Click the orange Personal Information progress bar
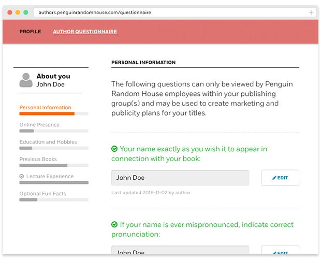Image resolution: width=321 pixels, height=259 pixels. [x=47, y=113]
